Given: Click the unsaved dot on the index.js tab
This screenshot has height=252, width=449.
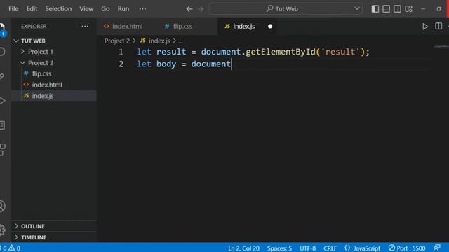Looking at the screenshot, I should pyautogui.click(x=270, y=27).
